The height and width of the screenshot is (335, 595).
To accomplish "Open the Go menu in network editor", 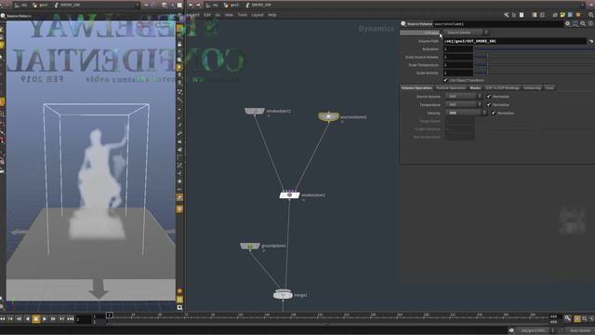I will 218,15.
